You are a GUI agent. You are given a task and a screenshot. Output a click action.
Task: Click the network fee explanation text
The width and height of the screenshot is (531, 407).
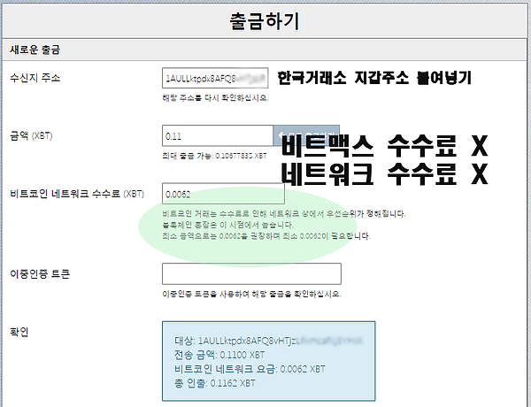coord(267,225)
